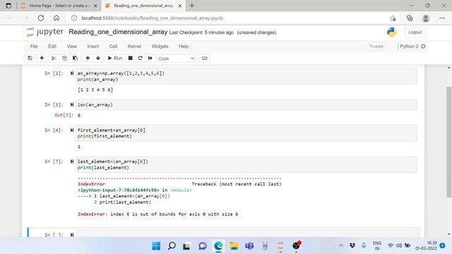Move selected cell up arrow
This screenshot has width=452, height=254.
[88, 58]
